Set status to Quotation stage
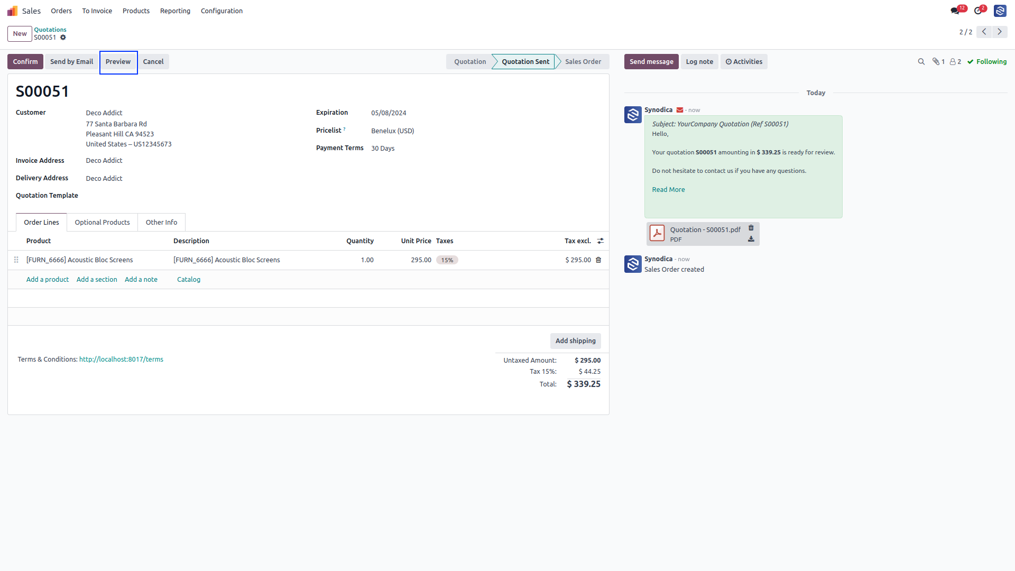 pyautogui.click(x=469, y=62)
